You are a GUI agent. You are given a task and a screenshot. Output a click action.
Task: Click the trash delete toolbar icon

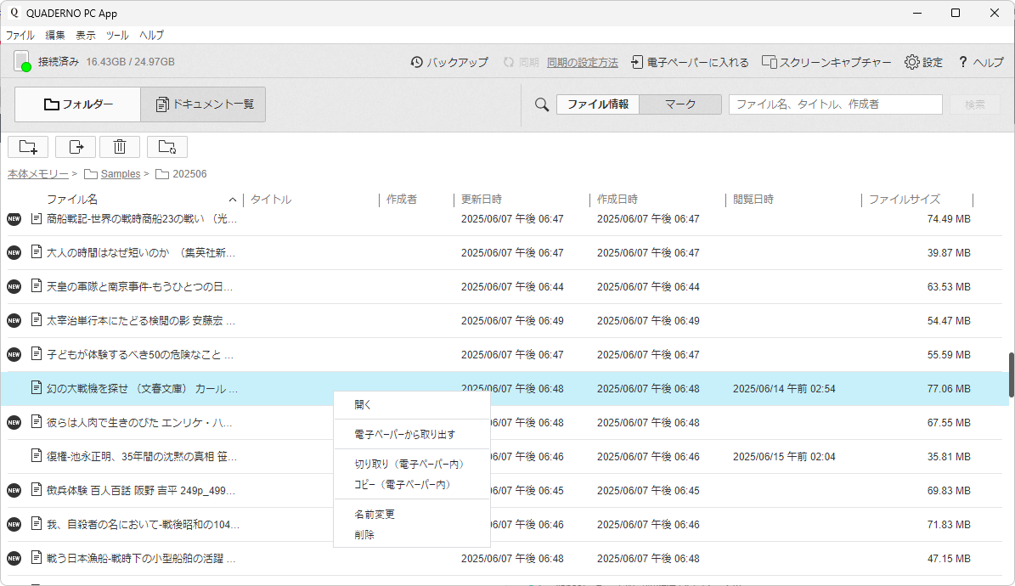click(120, 147)
